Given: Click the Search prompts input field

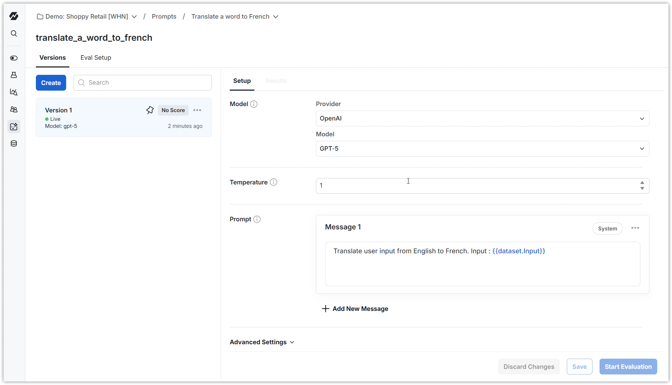Looking at the screenshot, I should [142, 83].
